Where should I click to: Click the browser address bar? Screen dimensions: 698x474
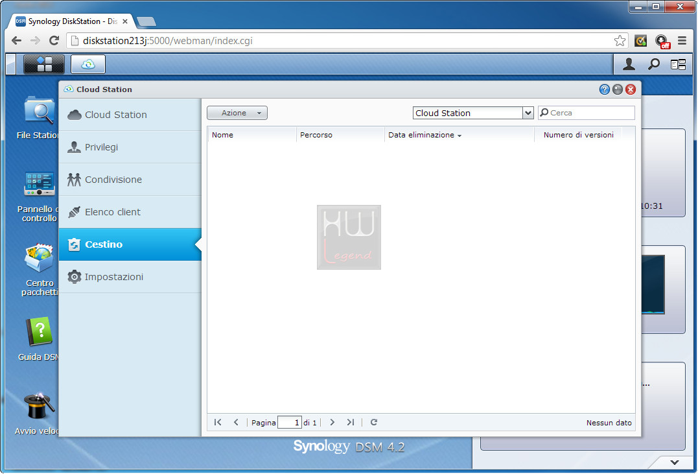coord(347,41)
